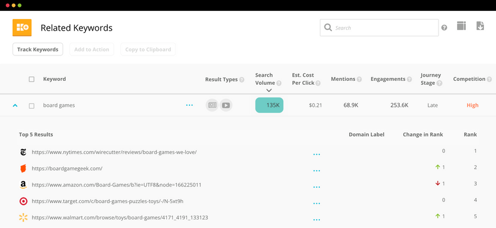Click the Late journey stage value
496x228 pixels.
point(432,105)
